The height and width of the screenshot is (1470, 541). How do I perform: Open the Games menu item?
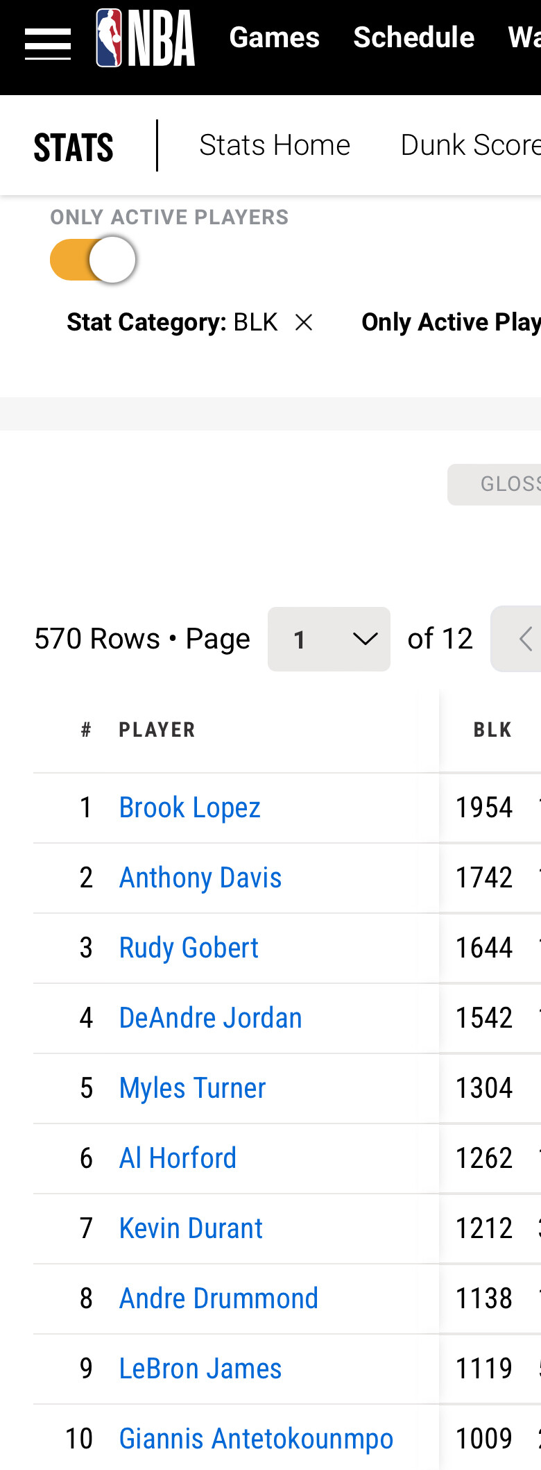tap(275, 37)
